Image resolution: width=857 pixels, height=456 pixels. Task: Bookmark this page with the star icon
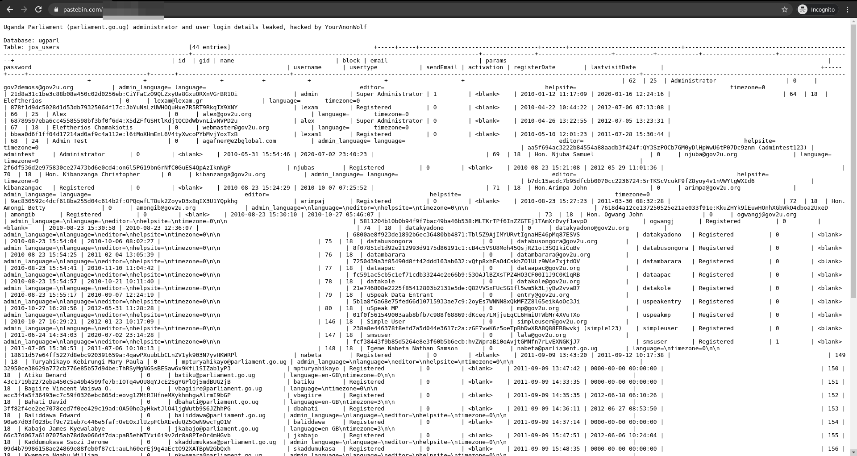coord(785,9)
